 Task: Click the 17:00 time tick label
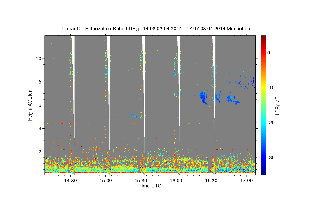[246, 181]
